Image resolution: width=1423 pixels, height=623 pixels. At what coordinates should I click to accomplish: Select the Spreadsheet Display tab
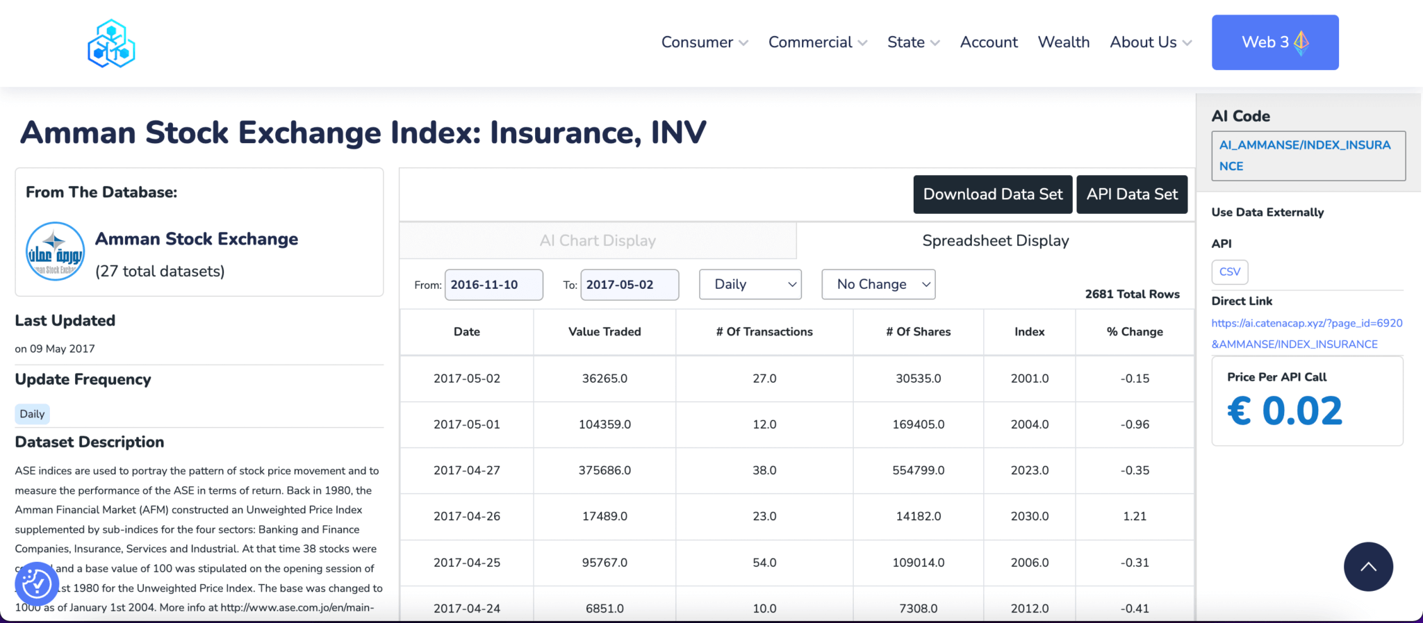tap(995, 241)
